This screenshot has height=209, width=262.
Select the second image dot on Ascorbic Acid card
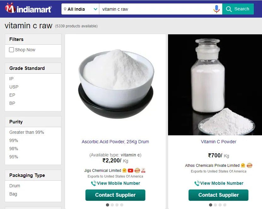coord(112,205)
